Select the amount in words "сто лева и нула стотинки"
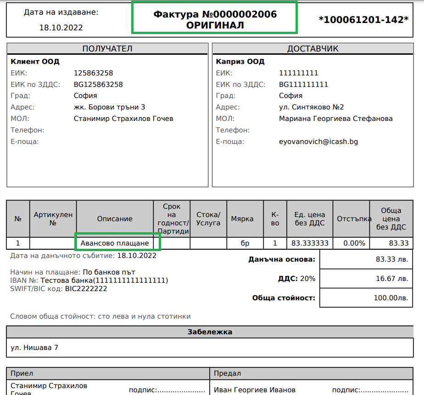 click(144, 316)
